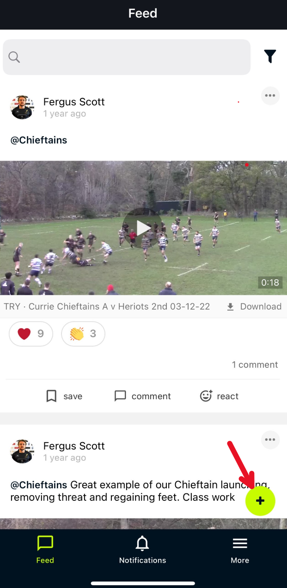The height and width of the screenshot is (588, 287).
Task: Open the More menu tab
Action: (x=240, y=550)
